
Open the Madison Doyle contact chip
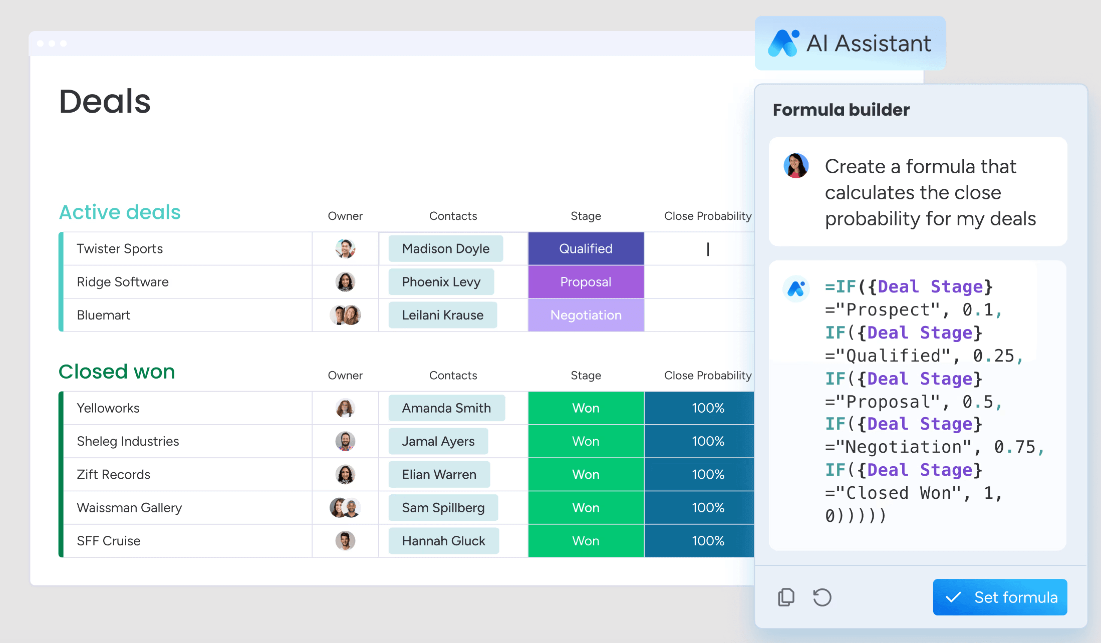(446, 248)
